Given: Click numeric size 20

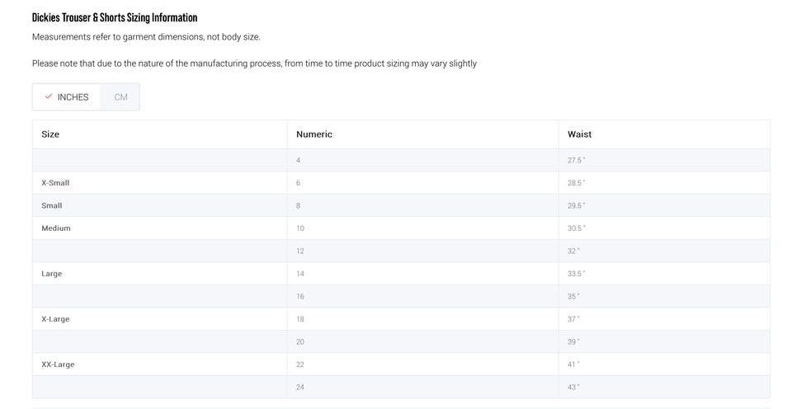Looking at the screenshot, I should pos(300,342).
